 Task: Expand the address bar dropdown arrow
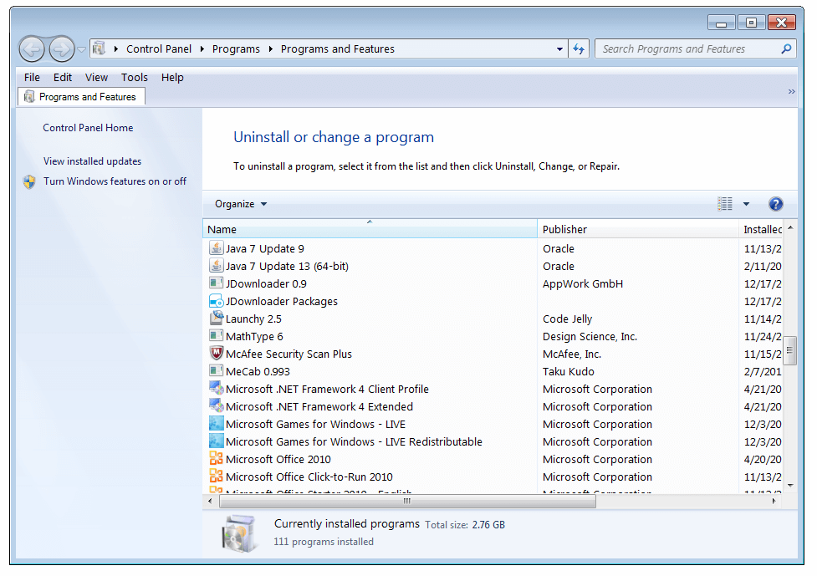559,48
